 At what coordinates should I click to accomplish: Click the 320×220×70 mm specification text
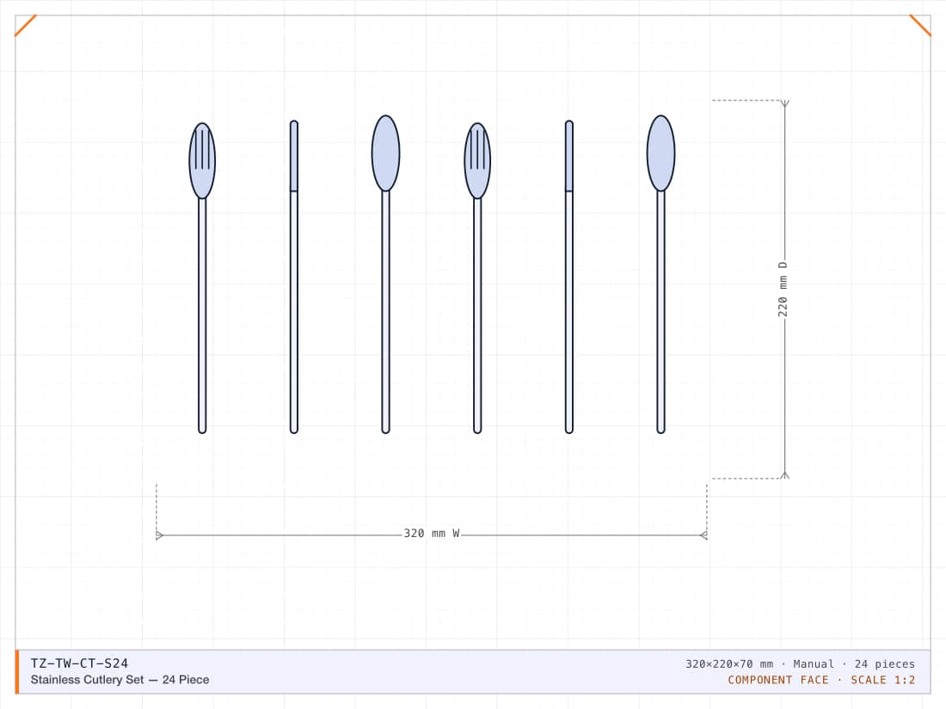(x=728, y=663)
